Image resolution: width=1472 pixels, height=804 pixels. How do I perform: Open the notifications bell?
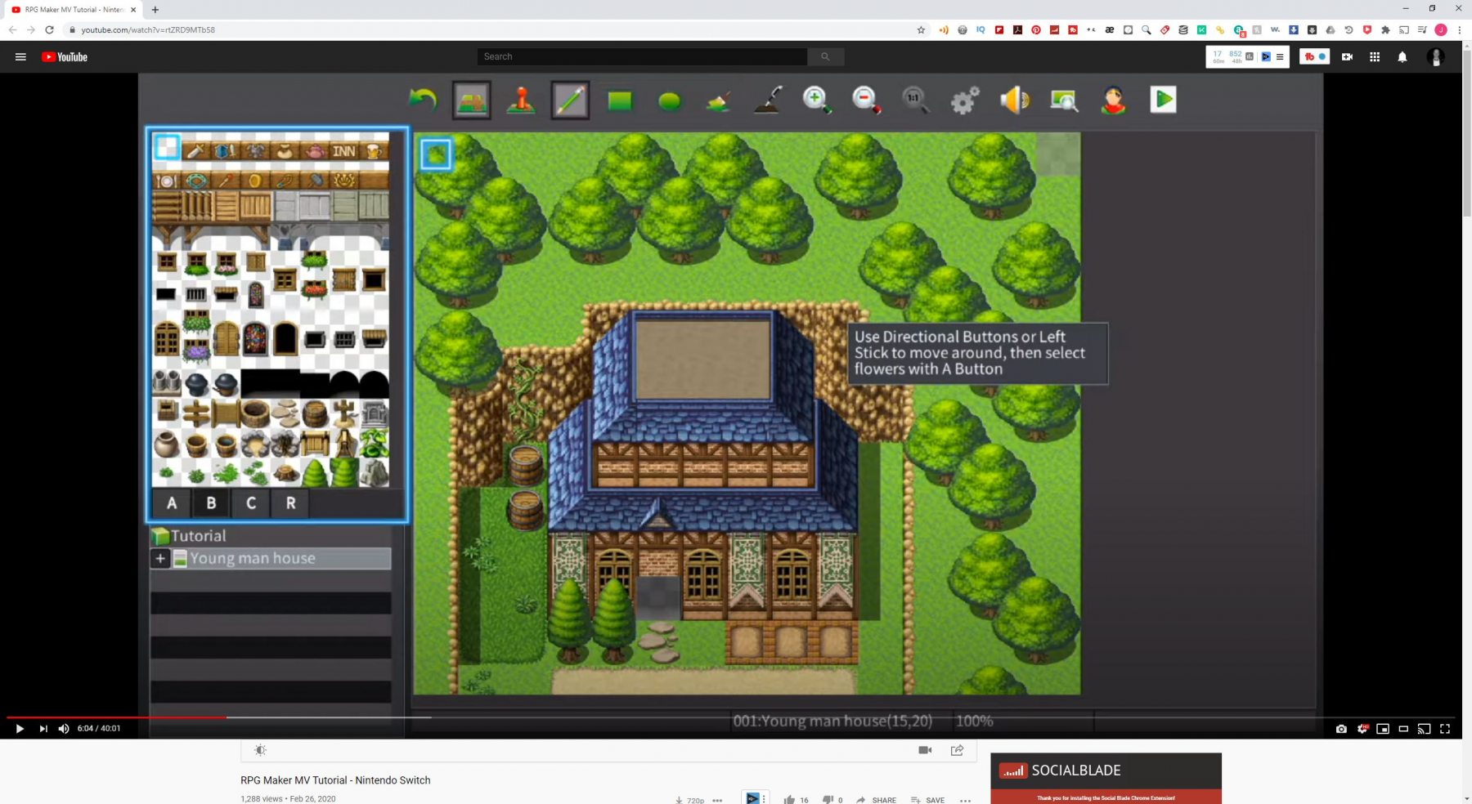pyautogui.click(x=1402, y=57)
